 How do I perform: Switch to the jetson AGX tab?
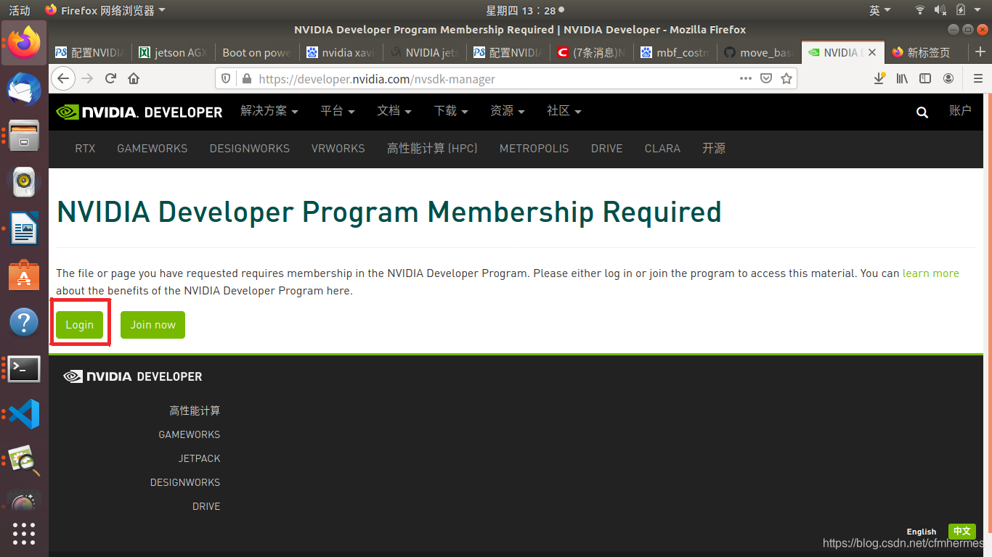tap(173, 52)
